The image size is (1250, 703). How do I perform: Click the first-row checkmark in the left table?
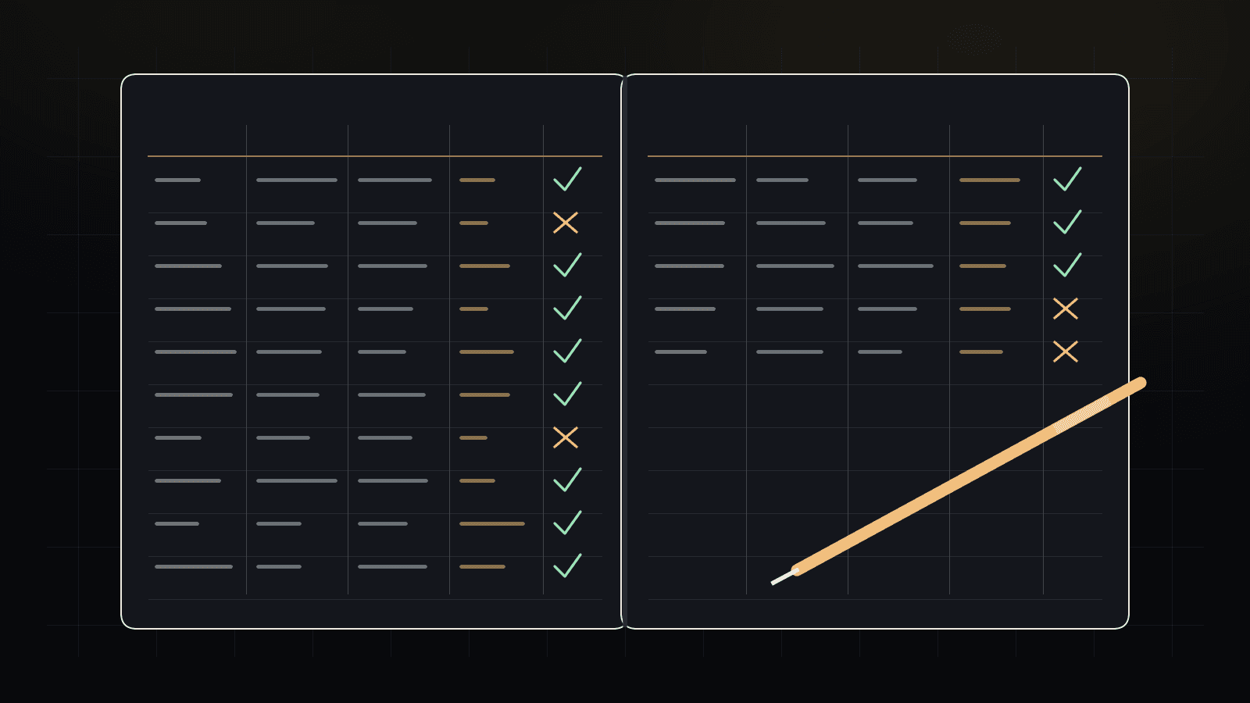pyautogui.click(x=567, y=179)
